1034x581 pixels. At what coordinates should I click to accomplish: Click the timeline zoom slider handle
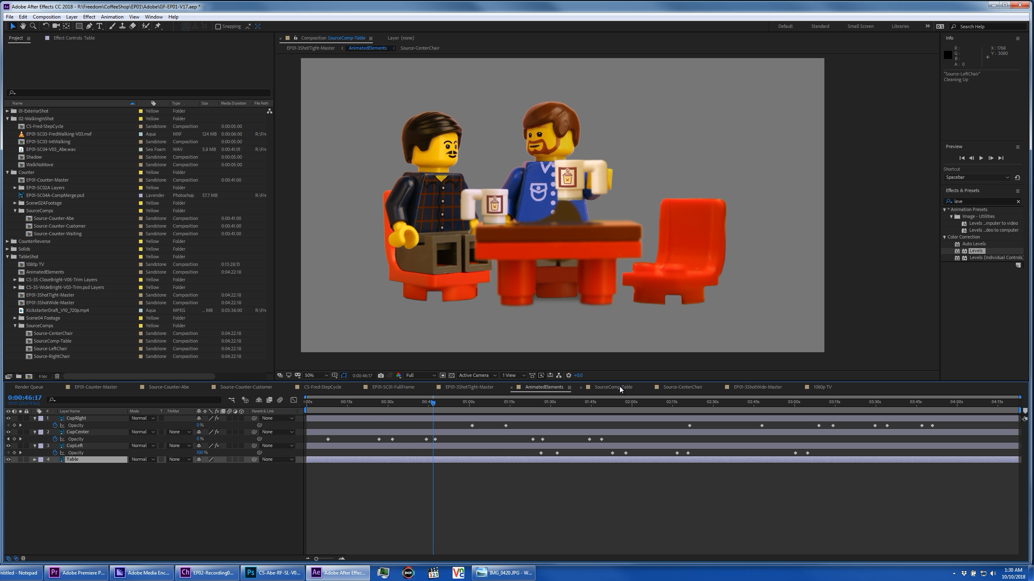[x=316, y=559]
